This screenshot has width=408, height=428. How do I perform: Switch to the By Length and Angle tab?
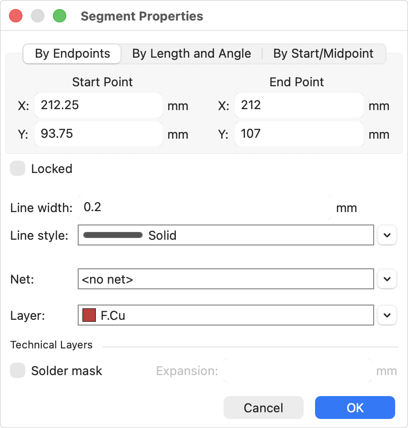[192, 53]
